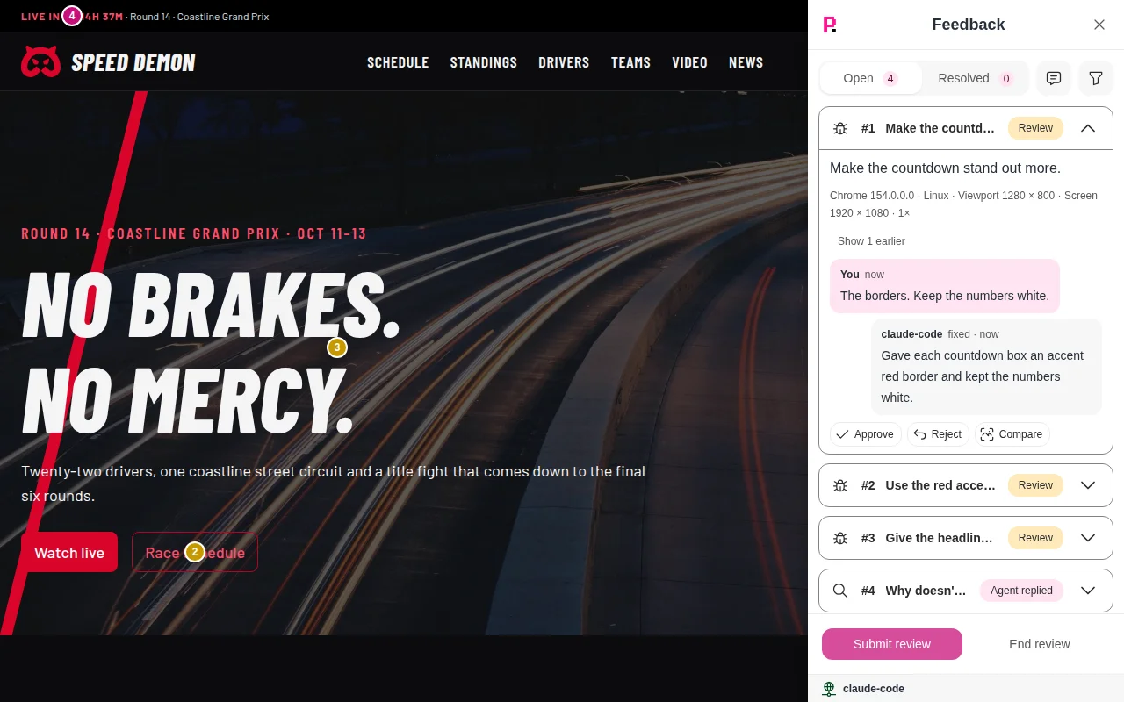Expand feedback item #3
Viewport: 1124px width, 702px height.
coord(1088,538)
